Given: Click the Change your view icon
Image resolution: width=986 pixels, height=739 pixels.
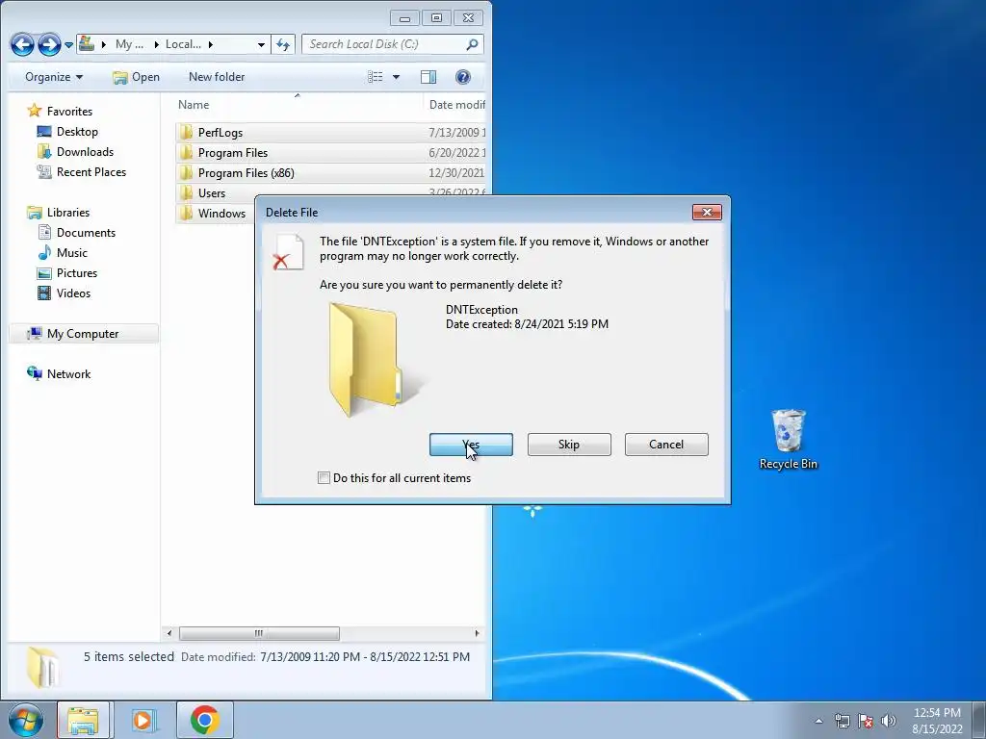Looking at the screenshot, I should (x=376, y=77).
